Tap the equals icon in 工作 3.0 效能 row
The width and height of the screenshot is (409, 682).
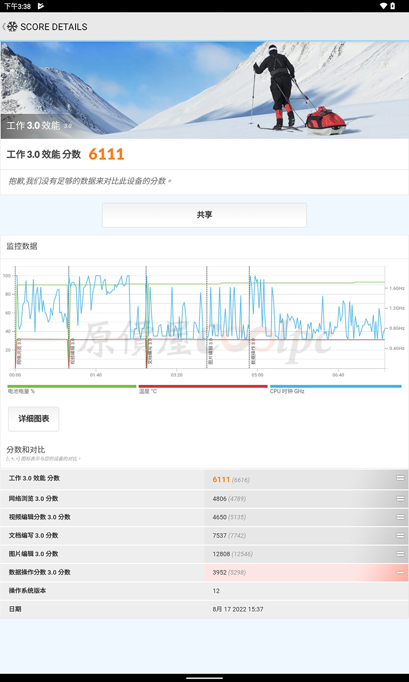pos(400,478)
